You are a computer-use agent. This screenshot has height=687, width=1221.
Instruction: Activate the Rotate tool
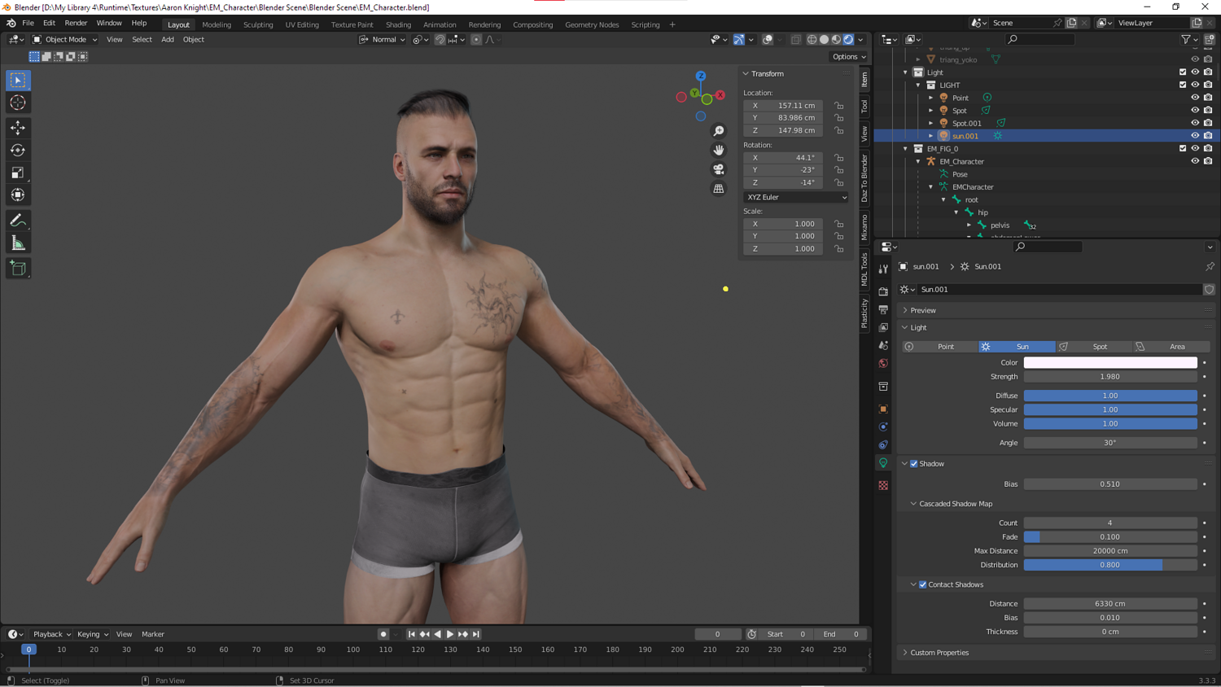coord(18,150)
